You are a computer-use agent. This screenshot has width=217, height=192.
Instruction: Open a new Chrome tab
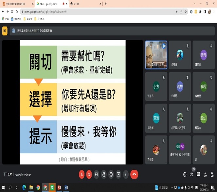click(x=106, y=4)
